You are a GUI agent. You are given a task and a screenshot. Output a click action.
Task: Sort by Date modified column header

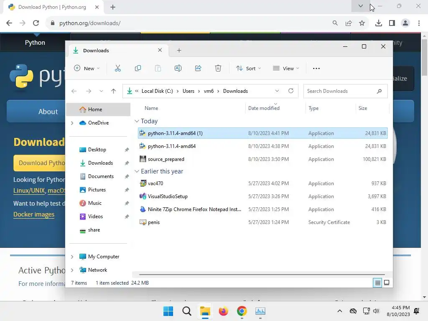tap(264, 108)
